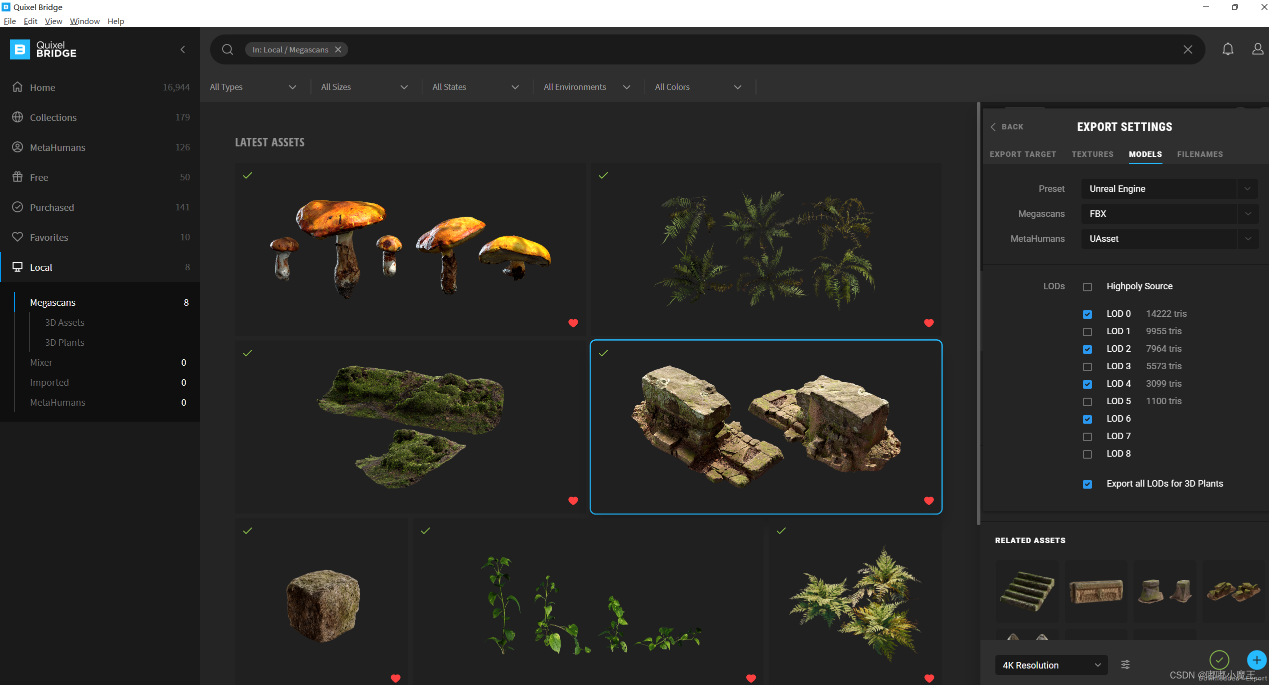Select 3D Plants under Megascans
This screenshot has width=1269, height=685.
pyautogui.click(x=65, y=342)
